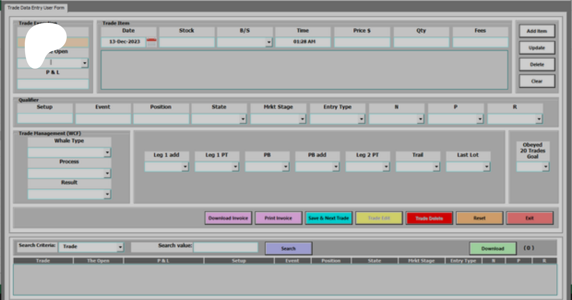This screenshot has width=572, height=300.
Task: Click the red Trade Delete button
Action: tap(429, 218)
